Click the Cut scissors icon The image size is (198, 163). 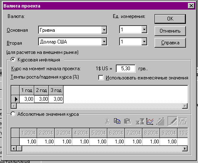click(x=107, y=121)
